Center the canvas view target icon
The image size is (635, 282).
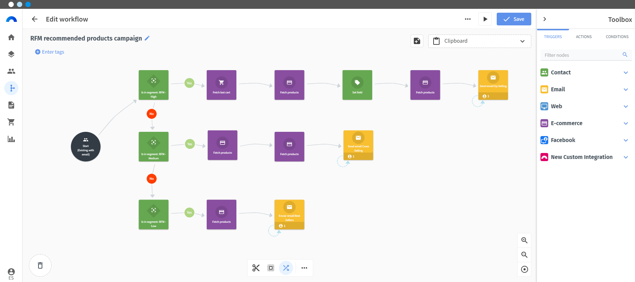pyautogui.click(x=525, y=269)
